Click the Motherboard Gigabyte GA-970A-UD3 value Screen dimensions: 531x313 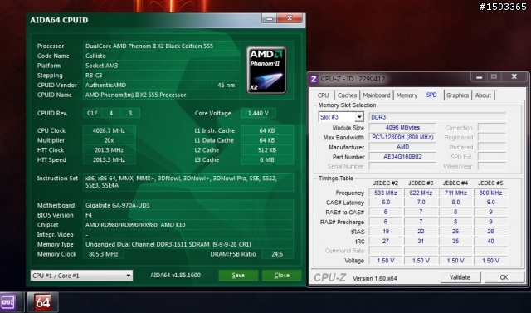pos(188,205)
